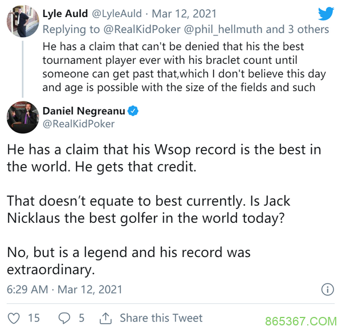This screenshot has height=330, width=342.
Task: Click the Lyle Auld display name
Action: click(65, 14)
